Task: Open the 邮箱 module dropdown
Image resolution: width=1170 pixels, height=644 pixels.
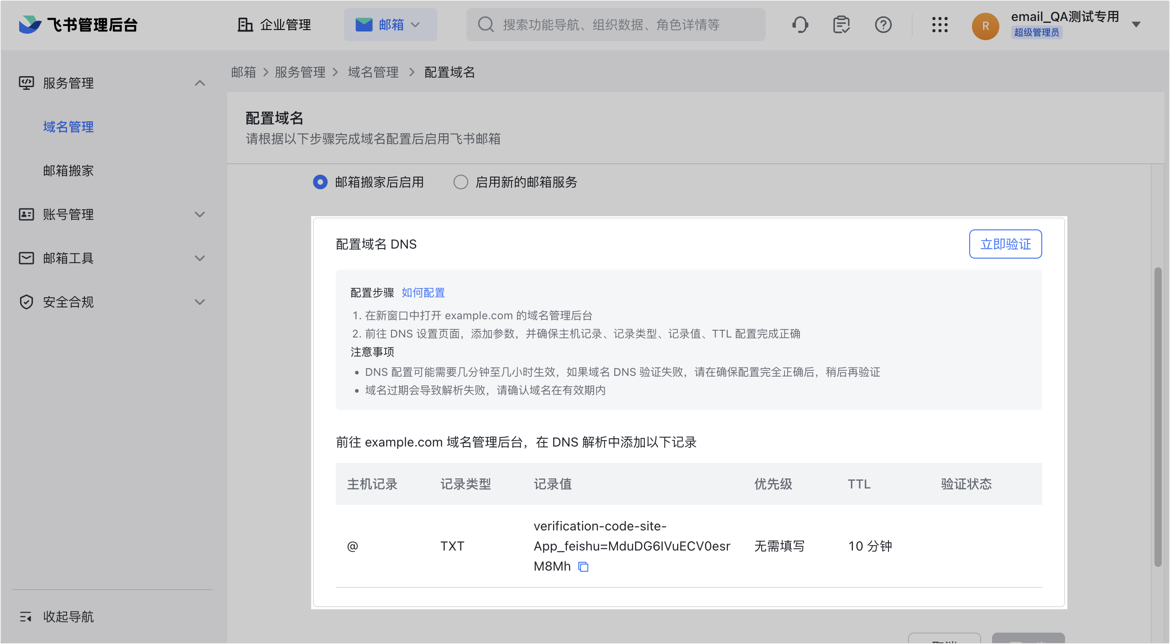Action: (390, 25)
